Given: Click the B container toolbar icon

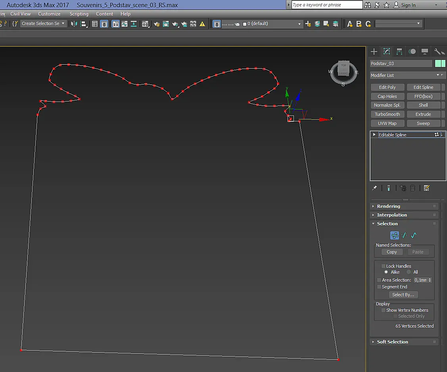Looking at the screenshot, I should point(359,24).
